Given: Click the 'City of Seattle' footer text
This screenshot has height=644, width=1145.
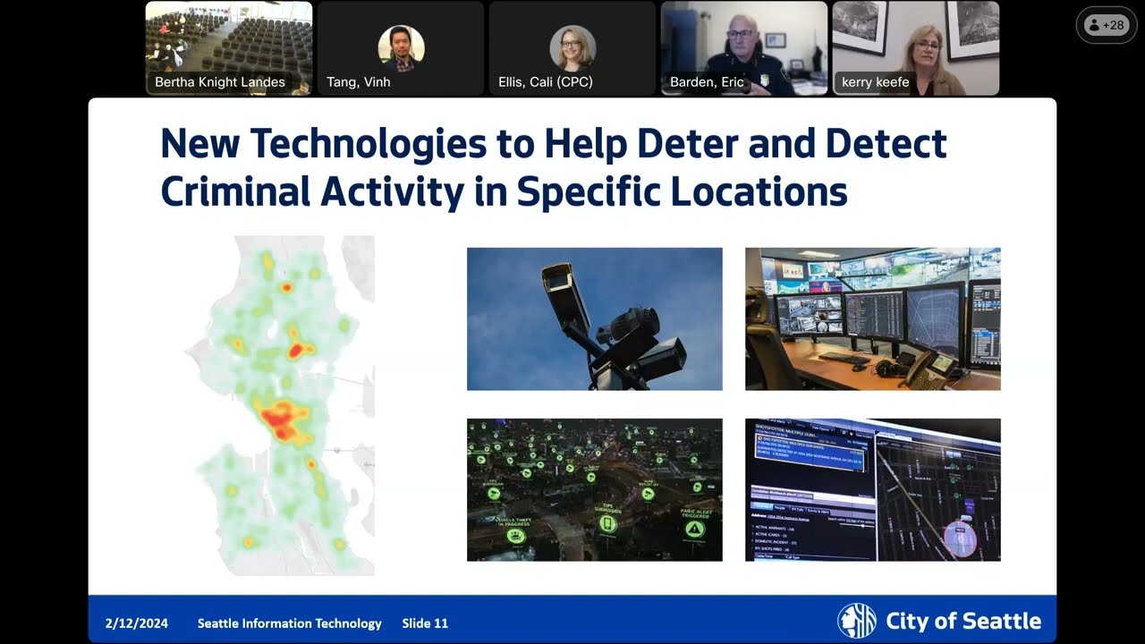Looking at the screenshot, I should (x=963, y=622).
